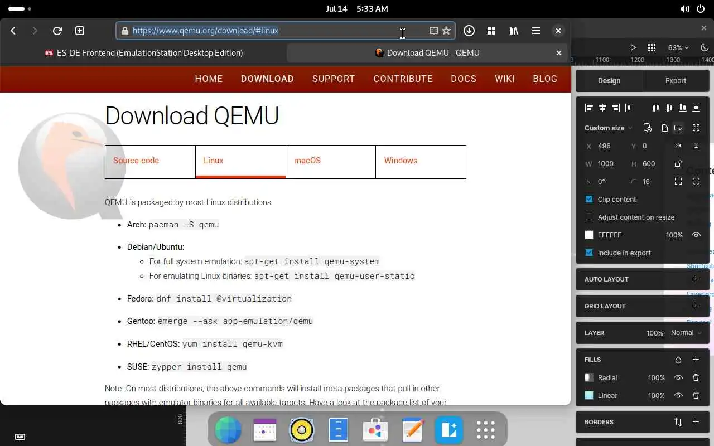
Task: Select the Source code tab
Action: coord(150,162)
